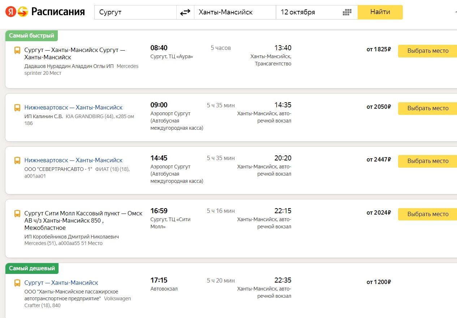
Task: Swap departure and arrival cities
Action: point(185,12)
